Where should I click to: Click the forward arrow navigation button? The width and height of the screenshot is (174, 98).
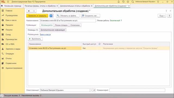[34, 11]
